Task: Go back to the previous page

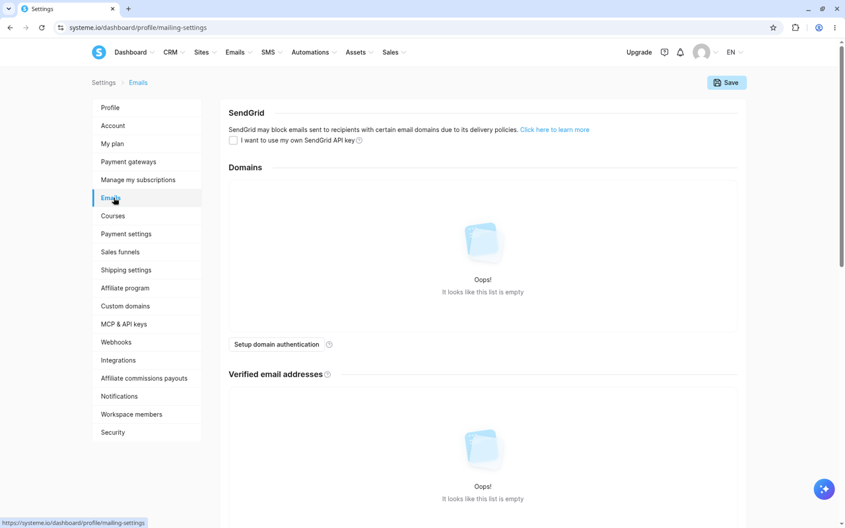Action: [x=10, y=28]
